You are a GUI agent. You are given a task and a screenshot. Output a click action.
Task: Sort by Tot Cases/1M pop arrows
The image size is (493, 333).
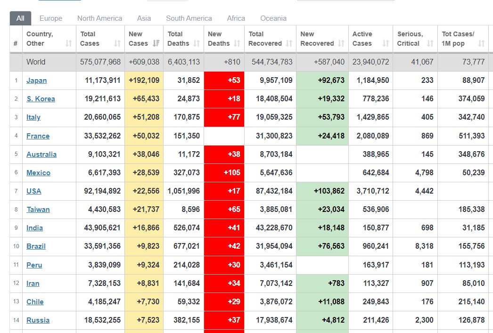[x=481, y=43]
